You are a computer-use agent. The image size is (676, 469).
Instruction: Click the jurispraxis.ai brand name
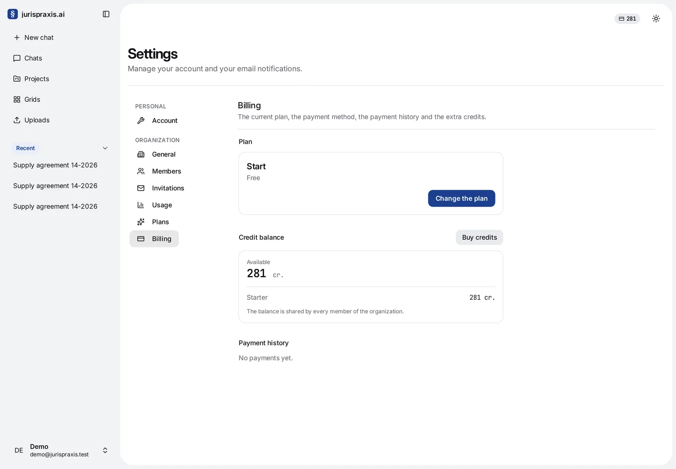(43, 14)
